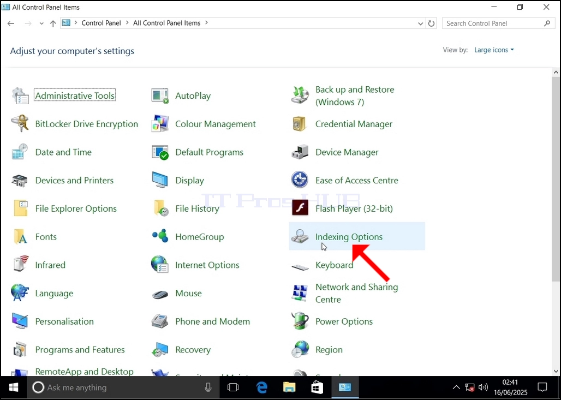Expand chevron after Control Panel breadcrumb
The height and width of the screenshot is (400, 561).
(127, 23)
